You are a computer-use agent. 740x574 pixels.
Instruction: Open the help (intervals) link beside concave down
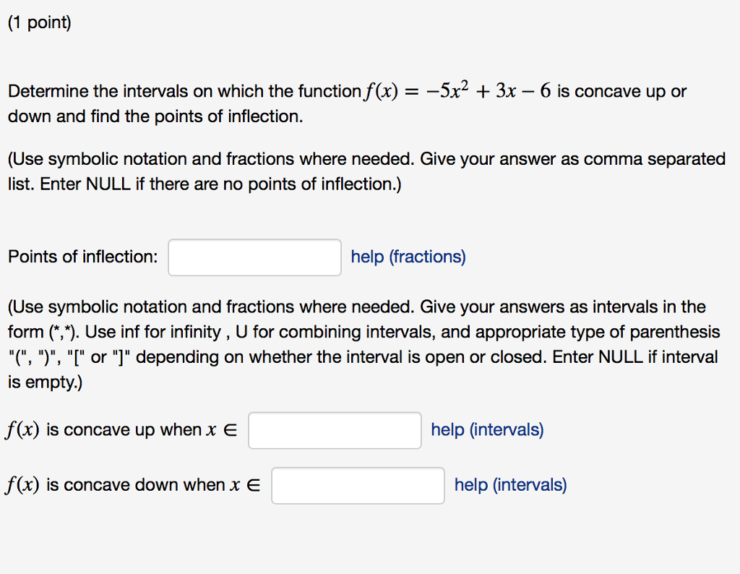tap(509, 485)
